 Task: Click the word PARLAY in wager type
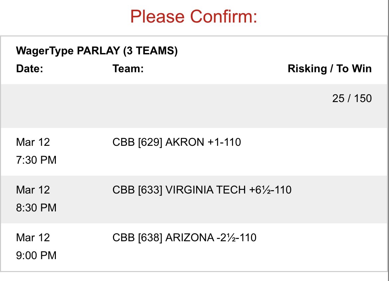pos(98,51)
